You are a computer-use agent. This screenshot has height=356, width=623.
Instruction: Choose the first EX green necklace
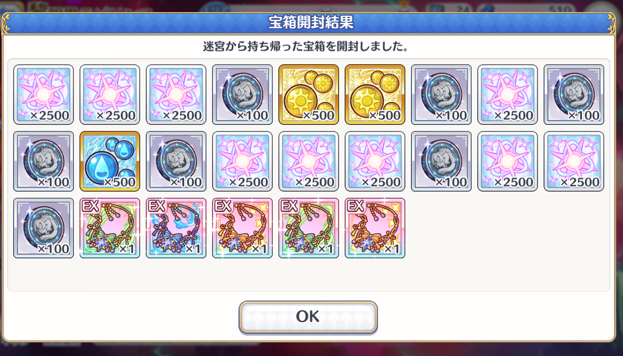[110, 228]
